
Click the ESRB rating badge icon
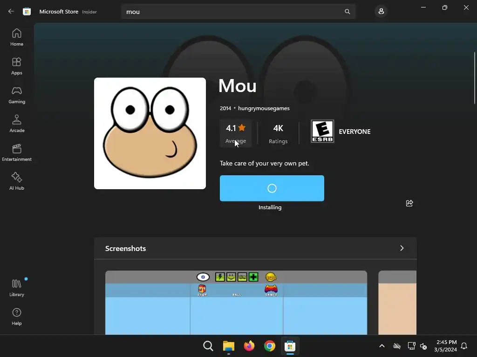(322, 132)
